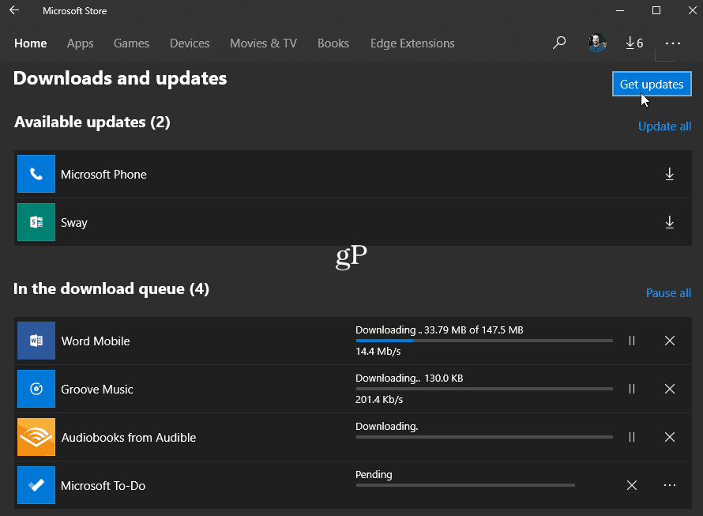703x516 pixels.
Task: Pause the Groove Music download
Action: click(x=632, y=389)
